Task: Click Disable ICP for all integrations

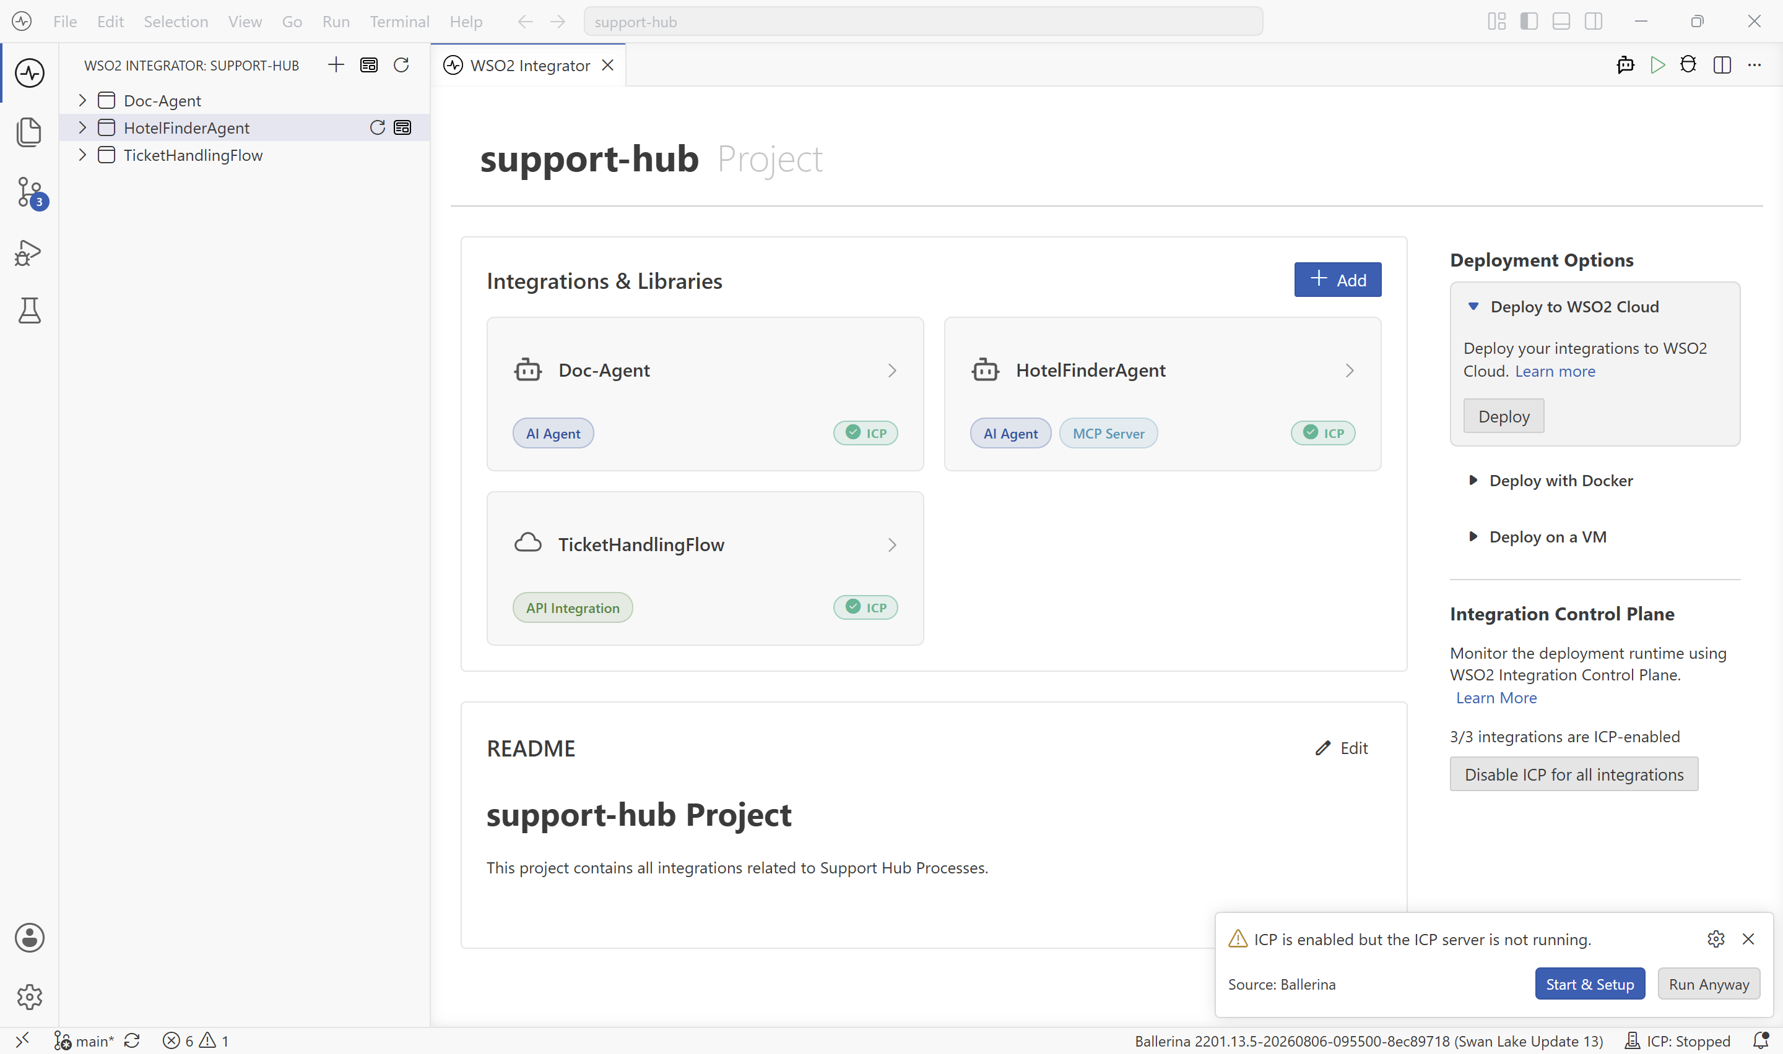Action: coord(1573,774)
